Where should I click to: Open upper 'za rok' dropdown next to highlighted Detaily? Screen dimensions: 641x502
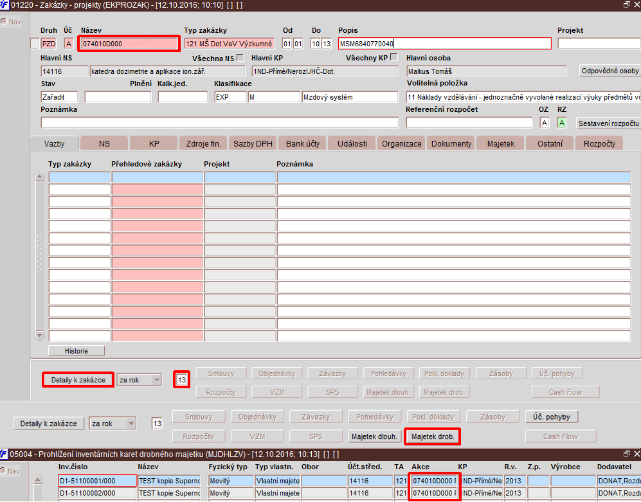(x=157, y=380)
